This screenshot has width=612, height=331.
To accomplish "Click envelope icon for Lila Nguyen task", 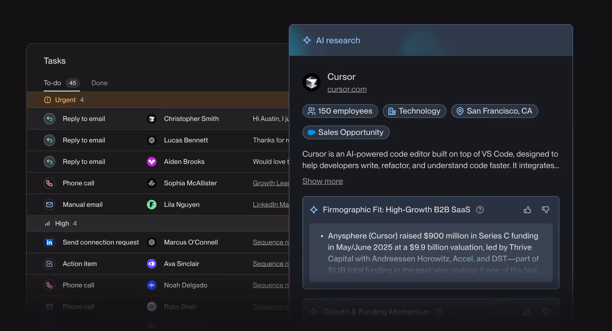I will tap(49, 205).
